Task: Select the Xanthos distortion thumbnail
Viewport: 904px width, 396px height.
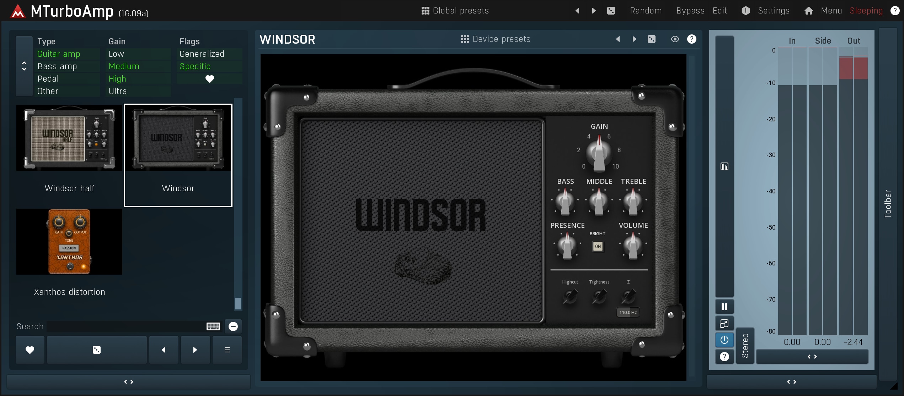Action: point(69,242)
